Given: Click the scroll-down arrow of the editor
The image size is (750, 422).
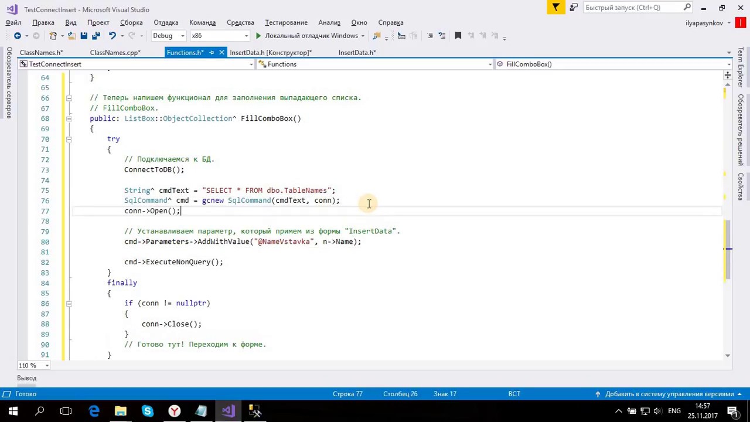Looking at the screenshot, I should point(727,355).
